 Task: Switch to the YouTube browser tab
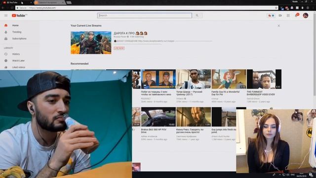pos(17,2)
